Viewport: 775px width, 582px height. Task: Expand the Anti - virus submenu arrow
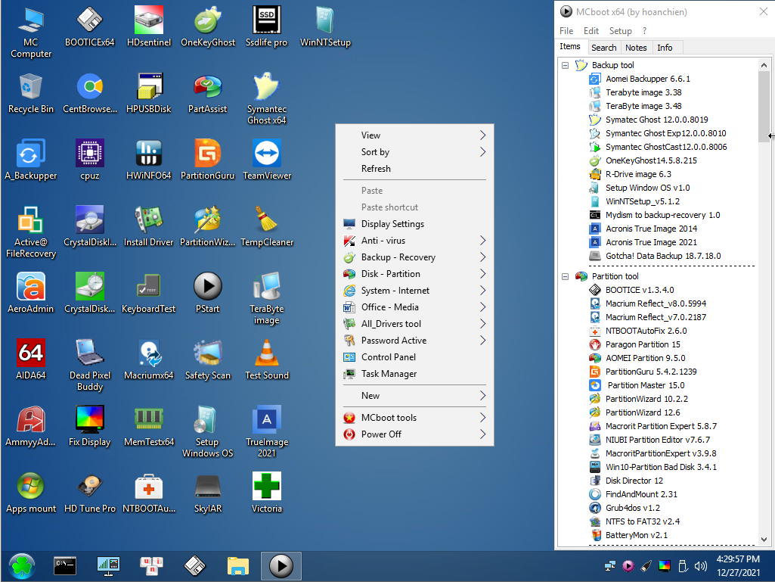tap(482, 241)
